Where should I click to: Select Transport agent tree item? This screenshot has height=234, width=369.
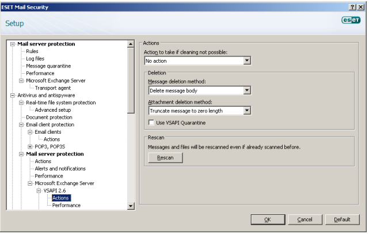pyautogui.click(x=53, y=88)
